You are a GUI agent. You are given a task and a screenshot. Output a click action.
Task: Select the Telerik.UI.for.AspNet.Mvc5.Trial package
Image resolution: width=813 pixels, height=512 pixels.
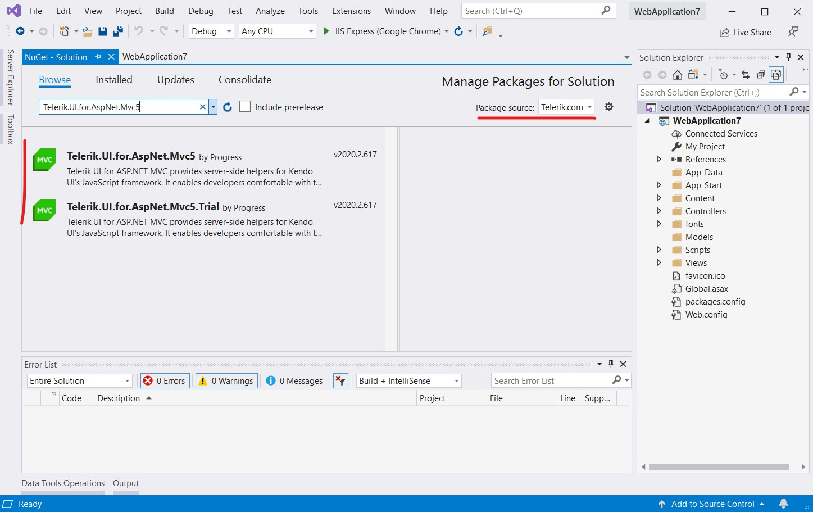(x=143, y=207)
